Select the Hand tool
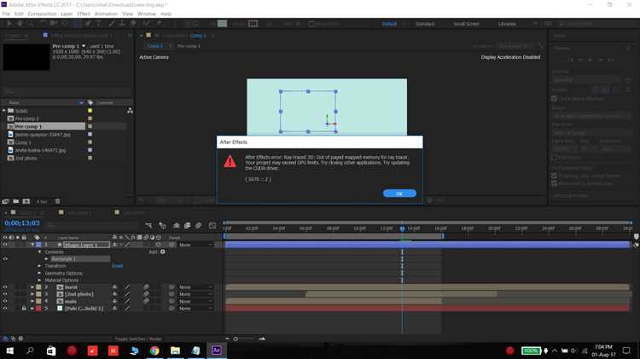 19,24
